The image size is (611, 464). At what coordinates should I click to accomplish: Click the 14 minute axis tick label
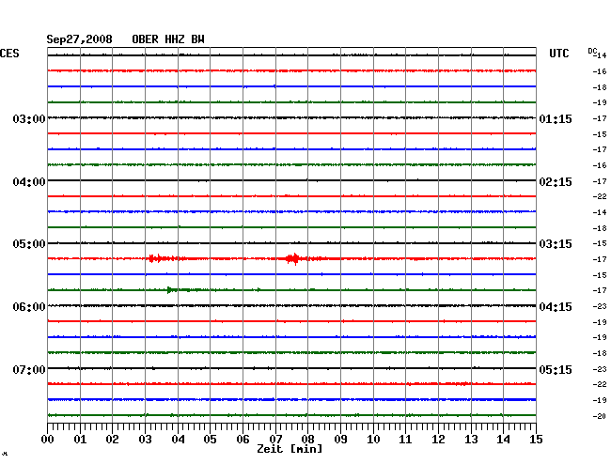click(x=503, y=439)
